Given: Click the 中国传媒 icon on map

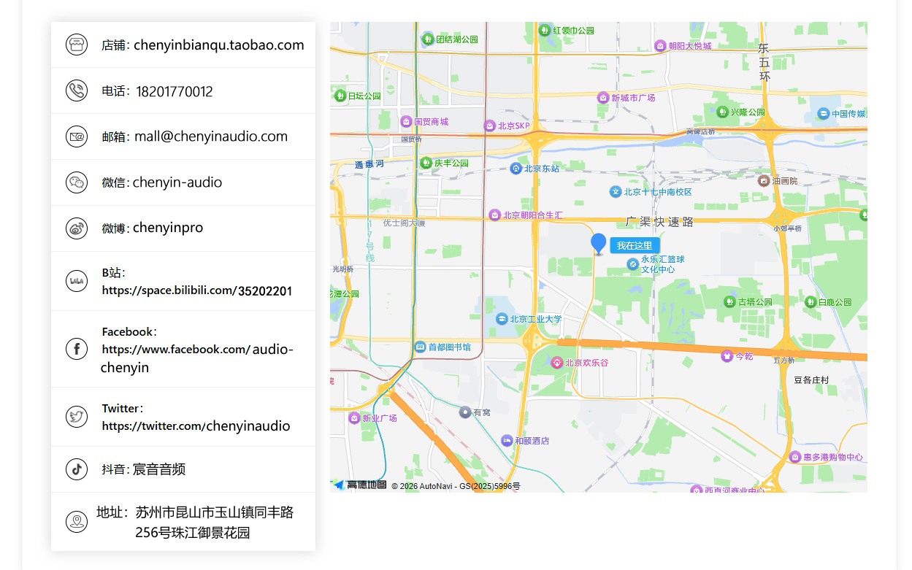Looking at the screenshot, I should (824, 114).
